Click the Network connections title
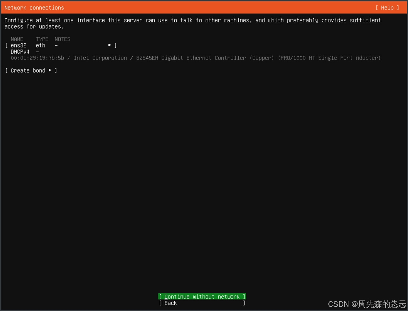This screenshot has height=311, width=408. pos(34,7)
